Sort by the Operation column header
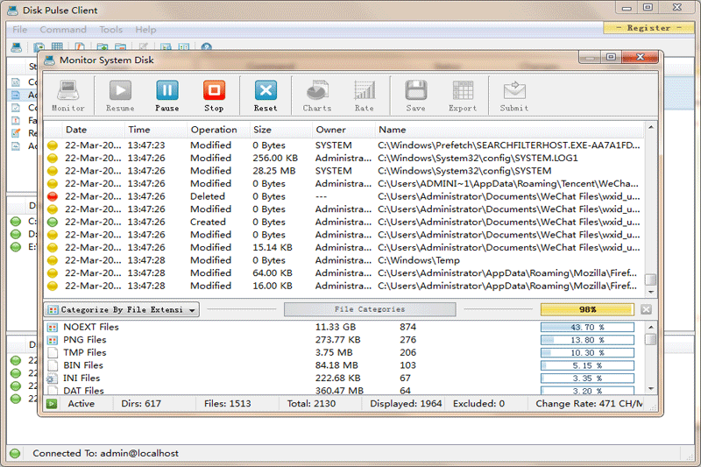The image size is (701, 467). tap(218, 130)
